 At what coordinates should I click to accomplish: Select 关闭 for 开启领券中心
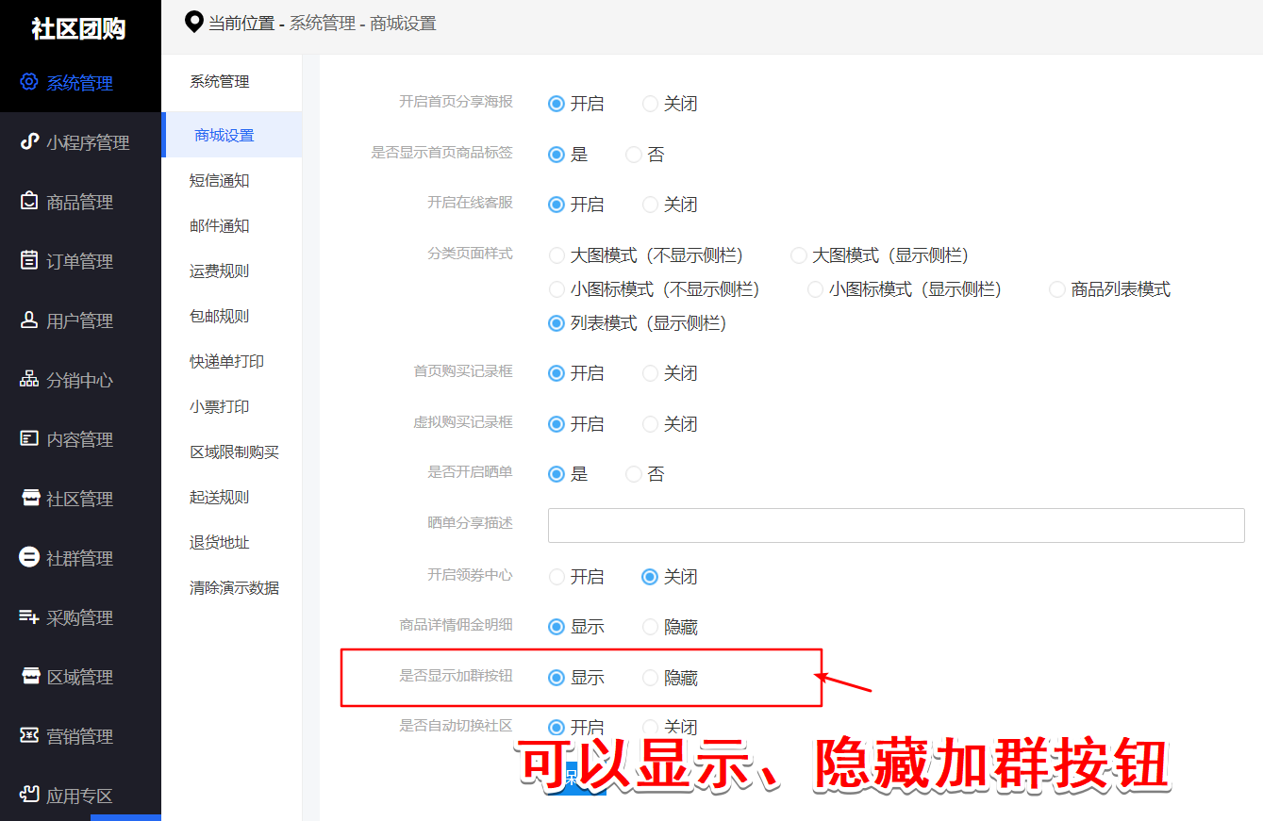pyautogui.click(x=650, y=577)
